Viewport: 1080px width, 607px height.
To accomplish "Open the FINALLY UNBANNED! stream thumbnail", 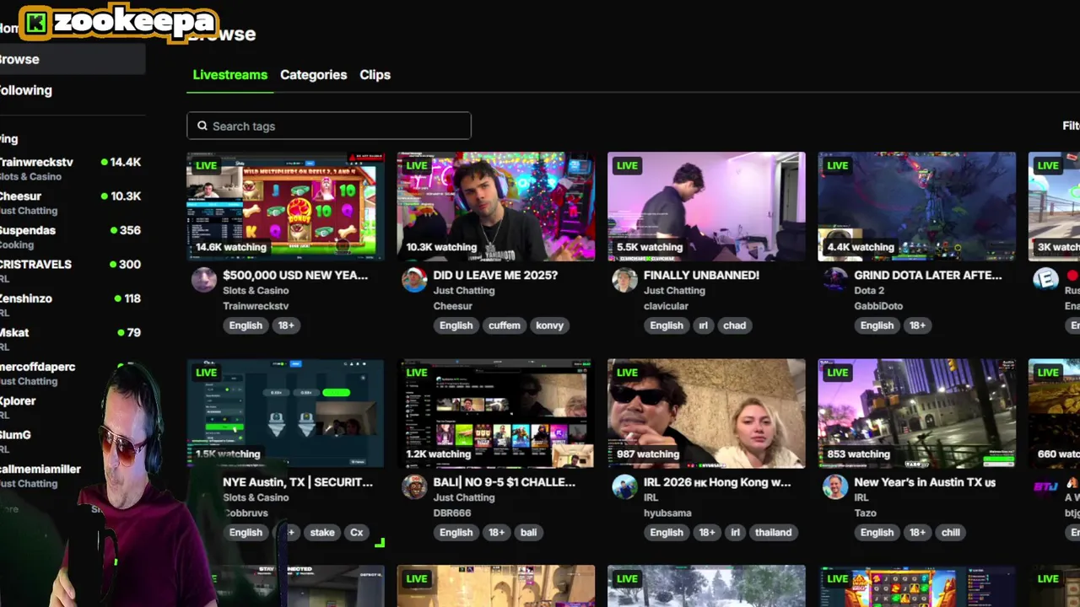I will pos(706,207).
